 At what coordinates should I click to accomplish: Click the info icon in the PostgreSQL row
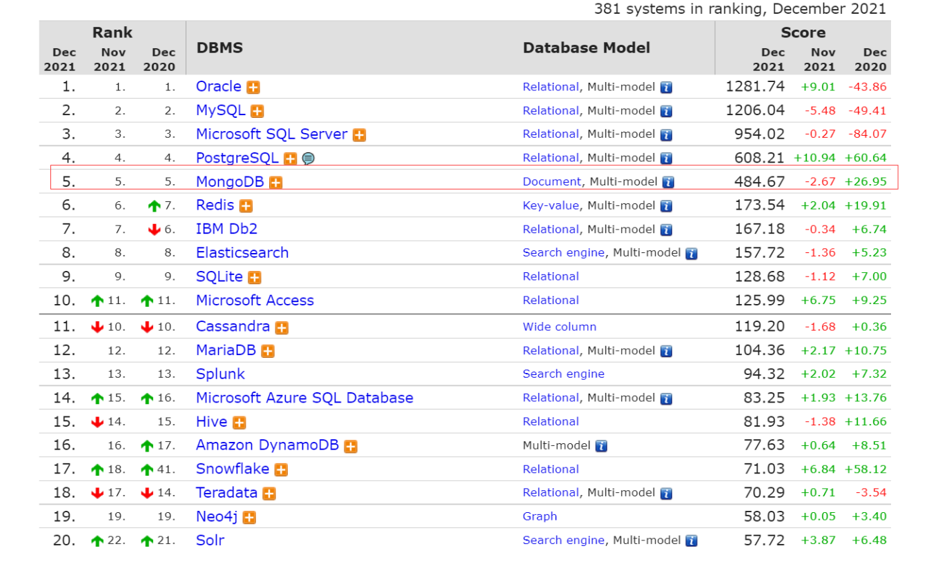(666, 159)
